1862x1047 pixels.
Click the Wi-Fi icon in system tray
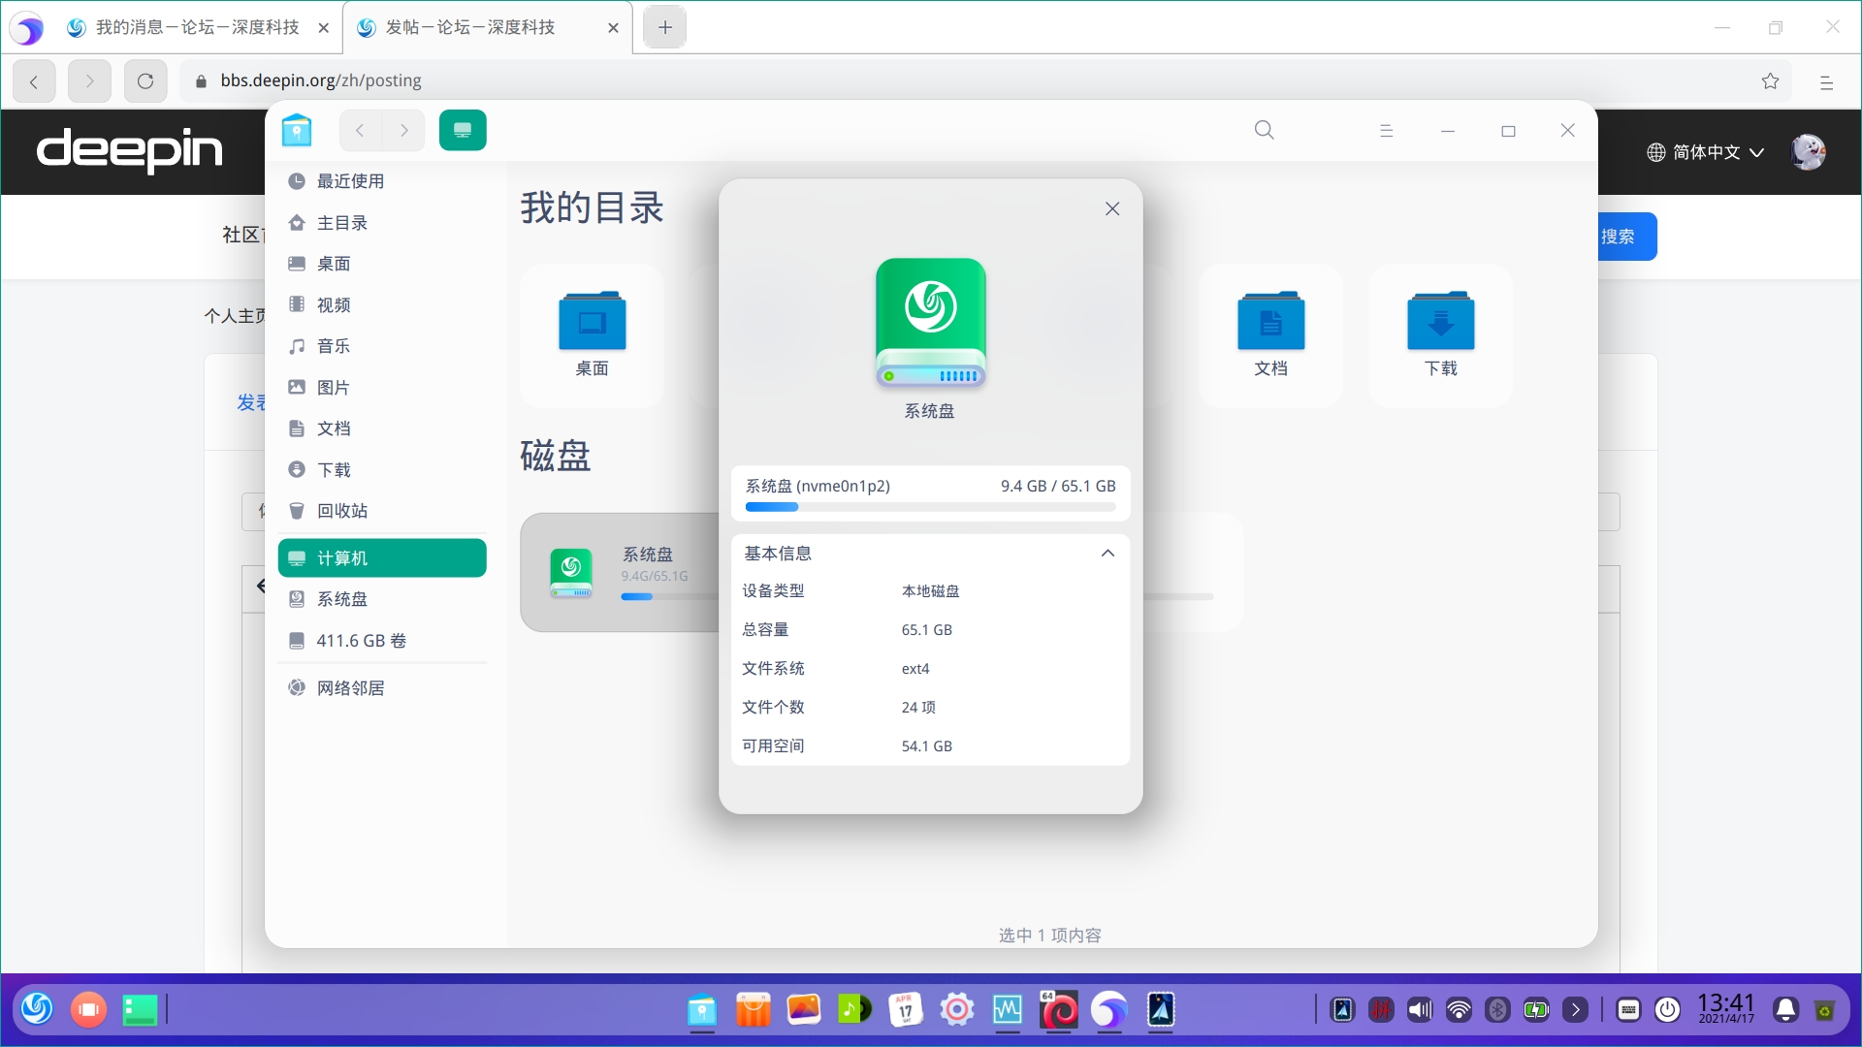click(x=1458, y=1010)
